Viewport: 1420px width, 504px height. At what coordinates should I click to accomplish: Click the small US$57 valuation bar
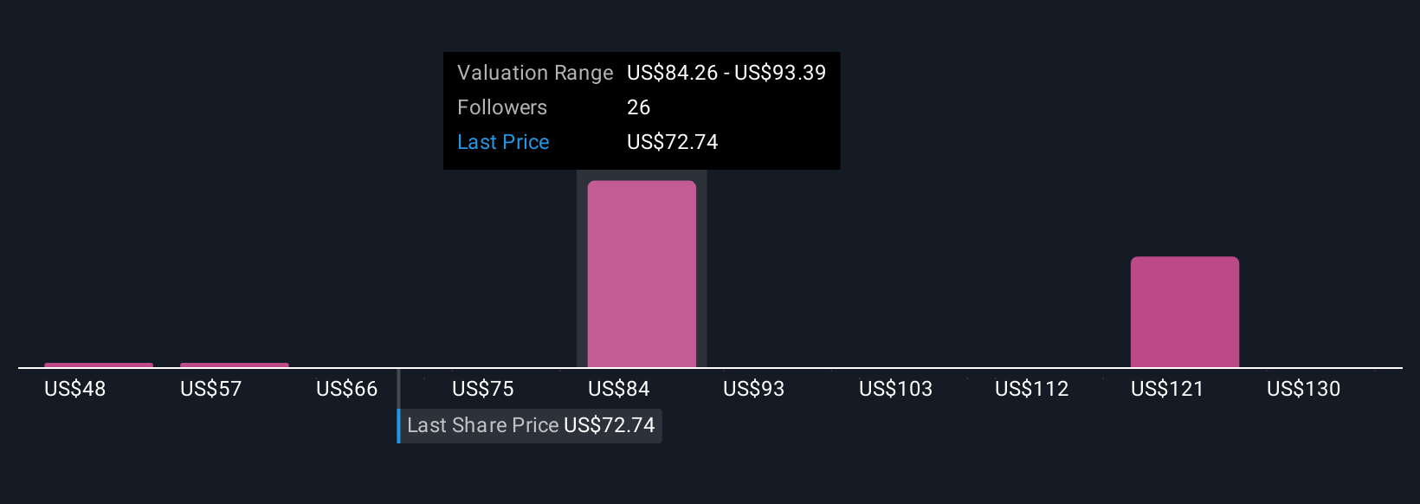[x=235, y=365]
